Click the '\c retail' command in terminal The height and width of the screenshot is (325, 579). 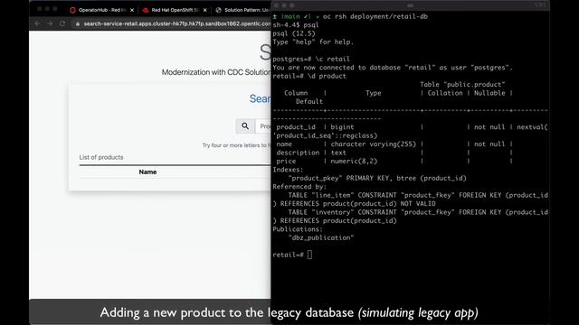pyautogui.click(x=332, y=59)
